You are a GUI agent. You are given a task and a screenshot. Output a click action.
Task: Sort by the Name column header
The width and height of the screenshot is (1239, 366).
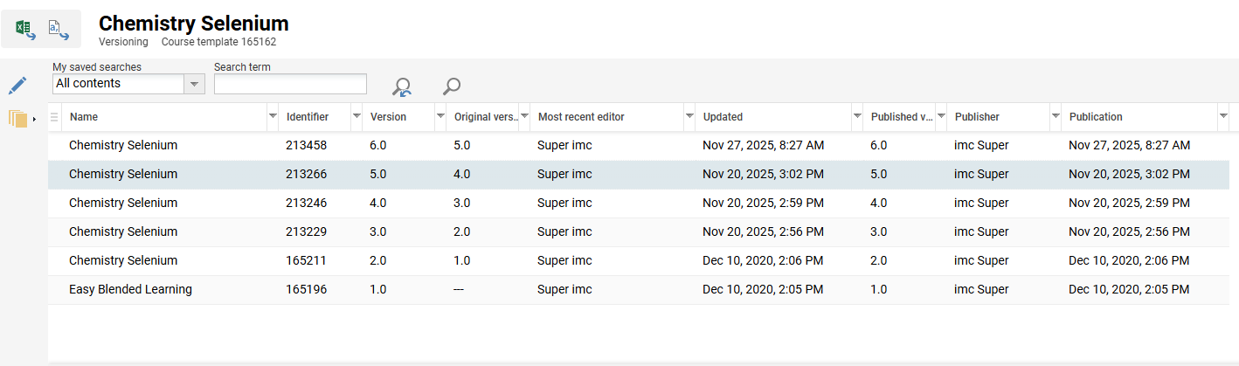click(x=84, y=117)
